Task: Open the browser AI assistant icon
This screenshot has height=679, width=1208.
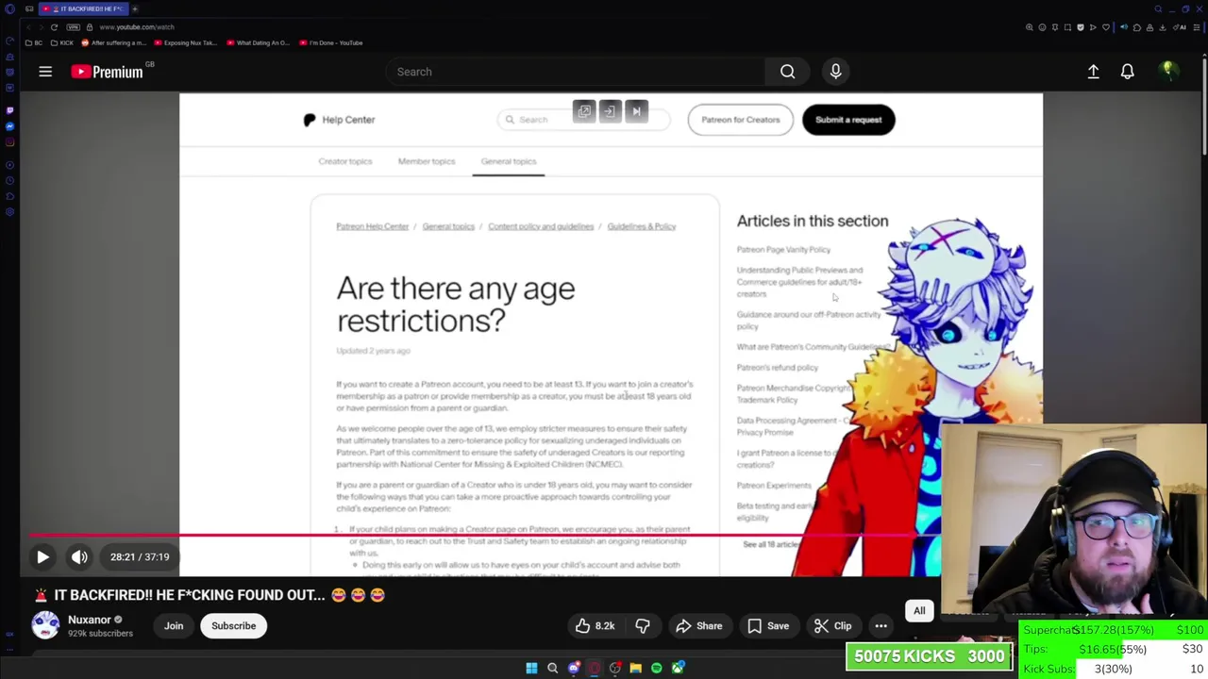Action: pyautogui.click(x=1179, y=27)
